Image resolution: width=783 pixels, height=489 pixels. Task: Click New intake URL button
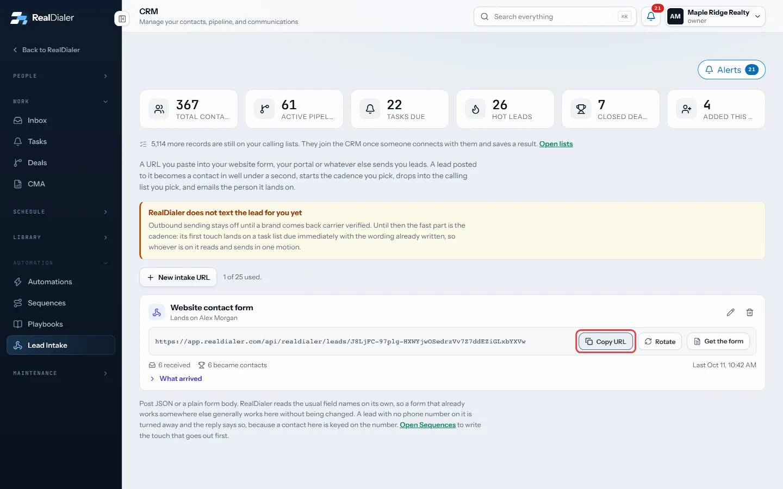tap(178, 277)
